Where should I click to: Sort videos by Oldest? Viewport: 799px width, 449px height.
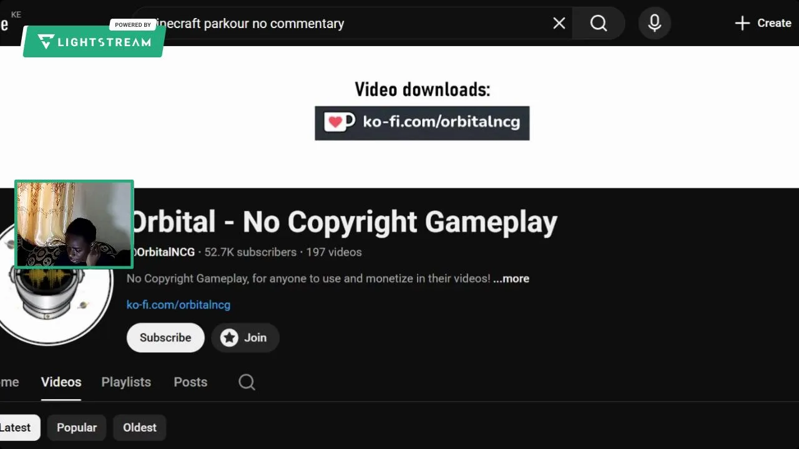(x=140, y=427)
